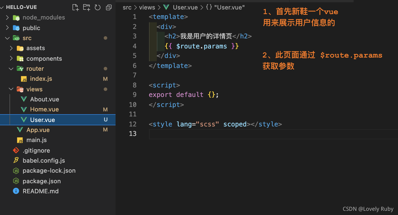Viewport: 398px width, 215px height.
Task: Click the New File icon in explorer header
Action: tap(76, 8)
